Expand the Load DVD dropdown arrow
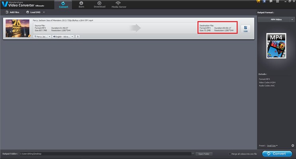The image size is (296, 159). pyautogui.click(x=44, y=12)
